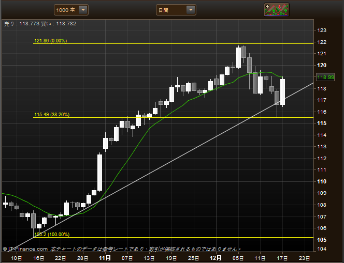Select the 121.86 (0.00%) Fibonacci label
This screenshot has width=344, height=263.
pyautogui.click(x=51, y=41)
